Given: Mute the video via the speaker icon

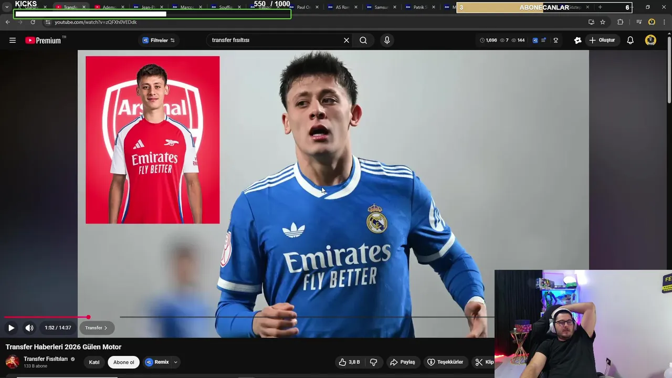Looking at the screenshot, I should point(29,328).
